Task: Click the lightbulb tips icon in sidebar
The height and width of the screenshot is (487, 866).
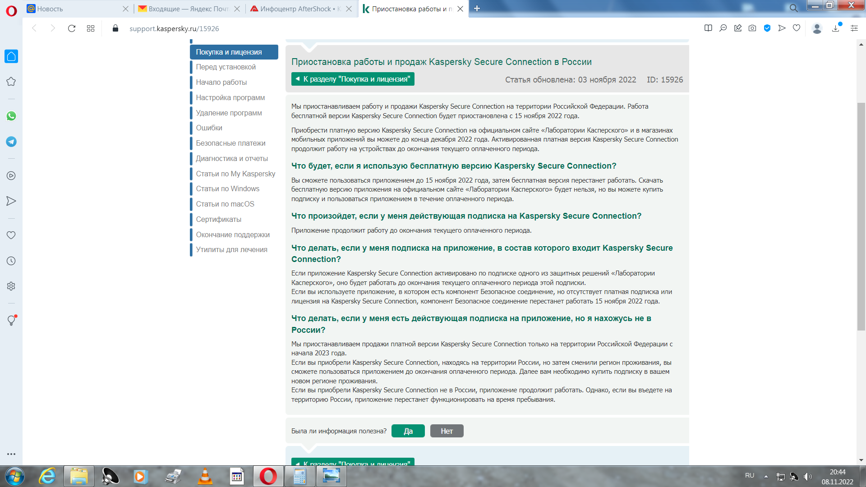Action: pyautogui.click(x=11, y=320)
